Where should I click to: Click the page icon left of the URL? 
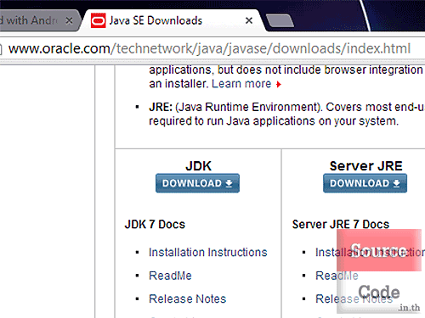pyautogui.click(x=1, y=49)
